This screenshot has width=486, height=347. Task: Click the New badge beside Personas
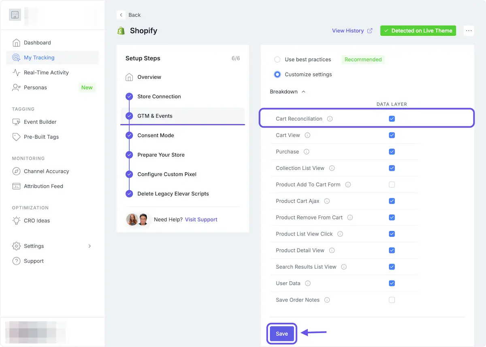pyautogui.click(x=87, y=88)
